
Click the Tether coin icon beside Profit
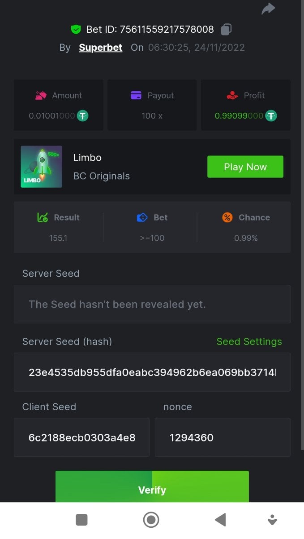click(271, 116)
